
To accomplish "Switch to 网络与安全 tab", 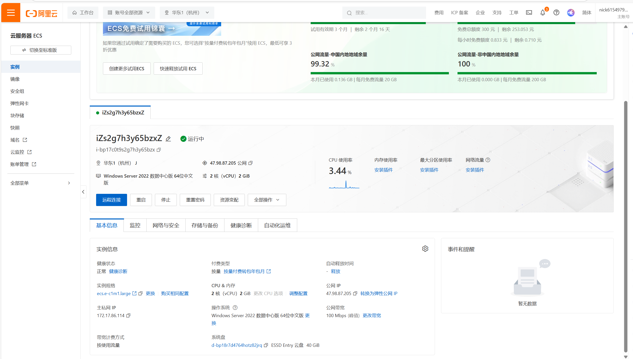I will 166,225.
